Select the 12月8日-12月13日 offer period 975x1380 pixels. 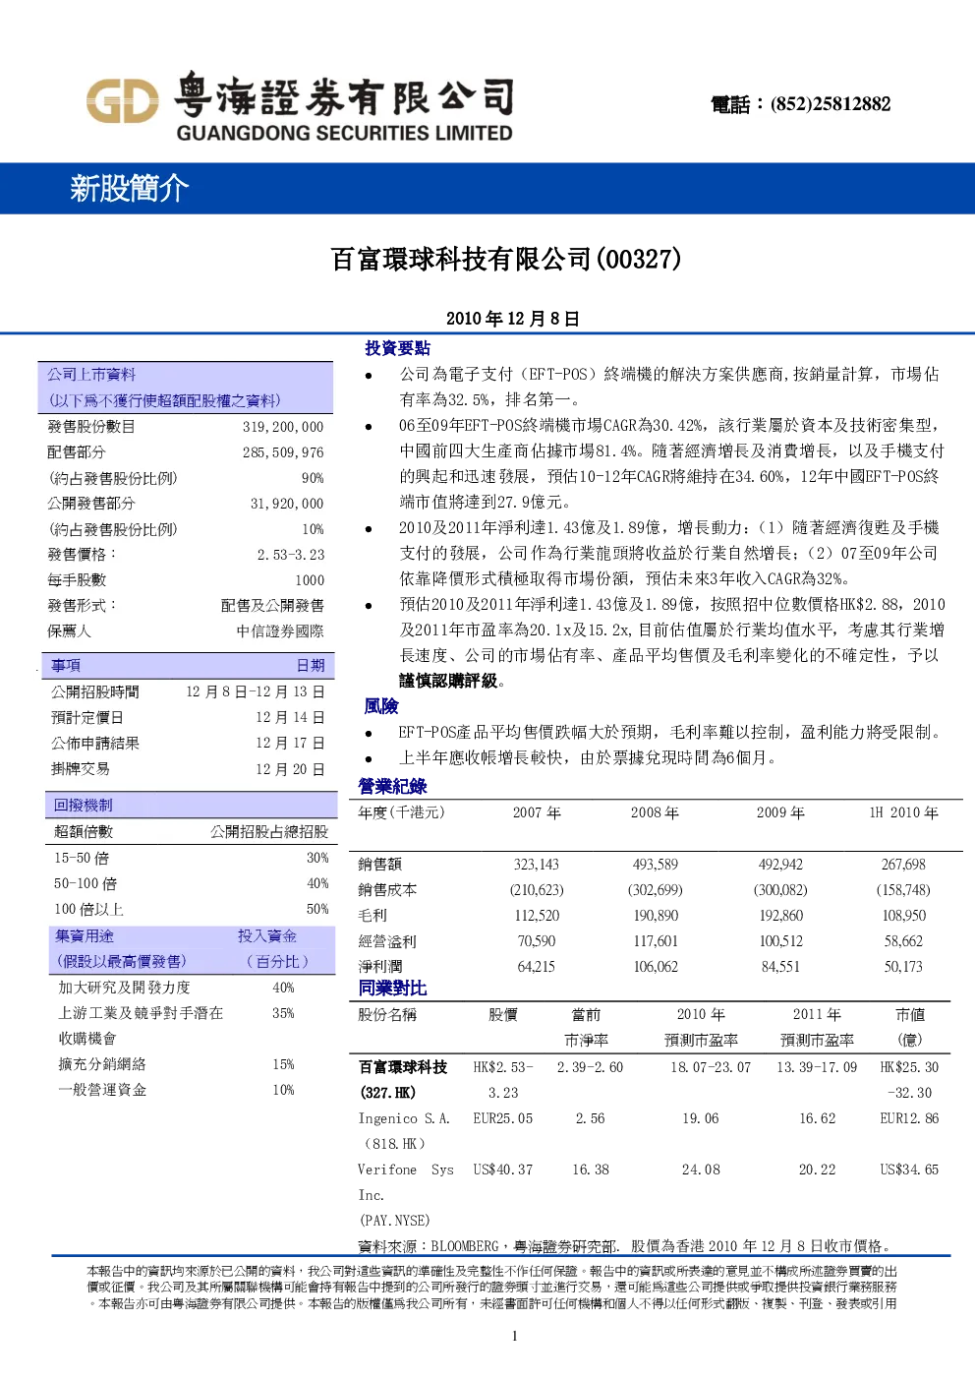click(x=256, y=691)
